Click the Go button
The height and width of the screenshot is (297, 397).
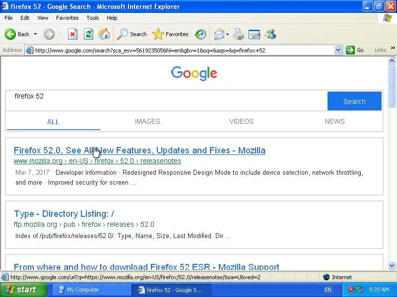pyautogui.click(x=355, y=50)
